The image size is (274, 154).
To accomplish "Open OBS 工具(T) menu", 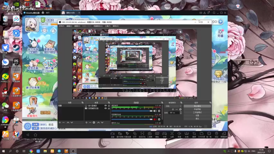I will (108, 26).
